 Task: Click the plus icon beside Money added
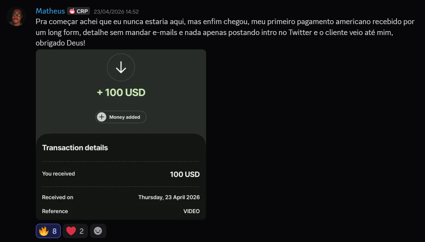[102, 117]
